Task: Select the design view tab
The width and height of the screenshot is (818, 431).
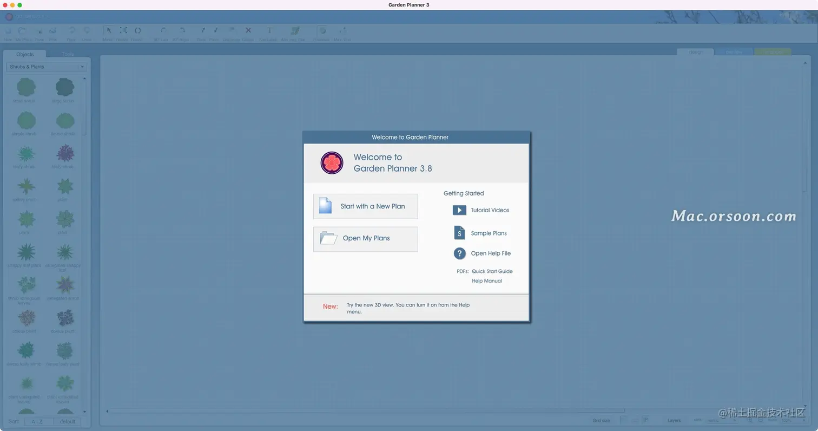Action: tap(696, 53)
